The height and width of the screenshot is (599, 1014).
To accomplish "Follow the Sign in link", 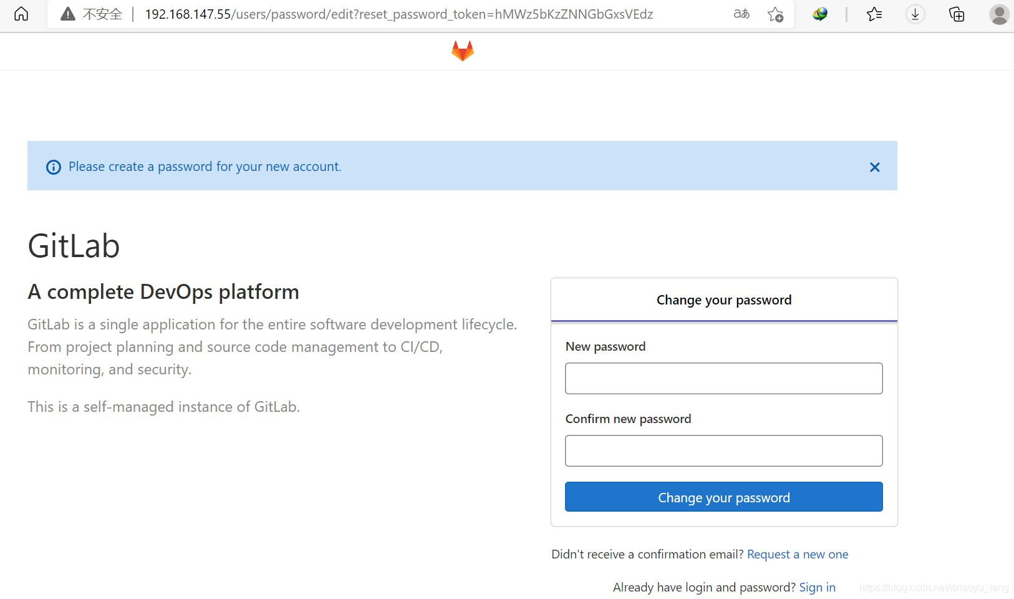I will pyautogui.click(x=817, y=587).
